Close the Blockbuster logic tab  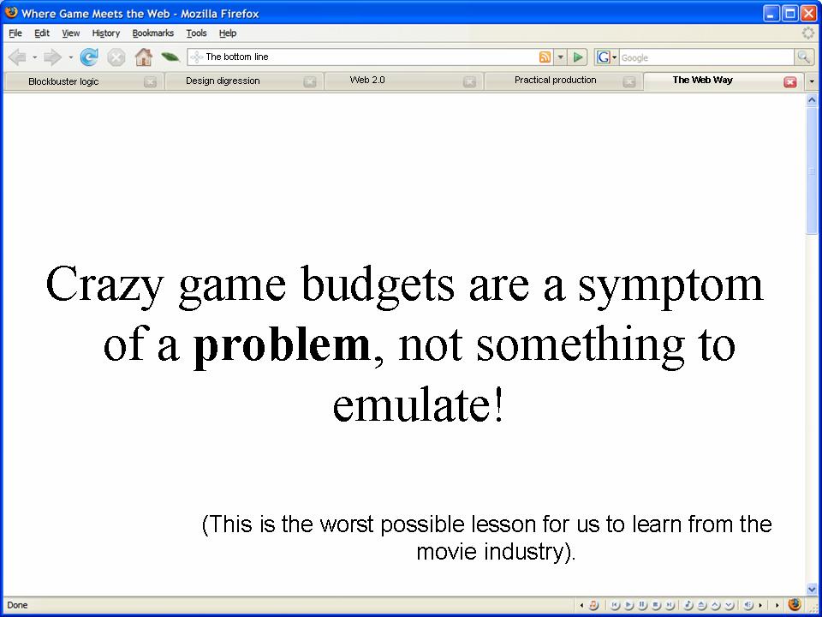[150, 82]
